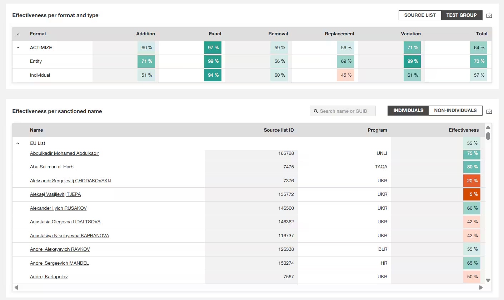The width and height of the screenshot is (504, 300).
Task: Select the Individuals toggle option
Action: 408,111
